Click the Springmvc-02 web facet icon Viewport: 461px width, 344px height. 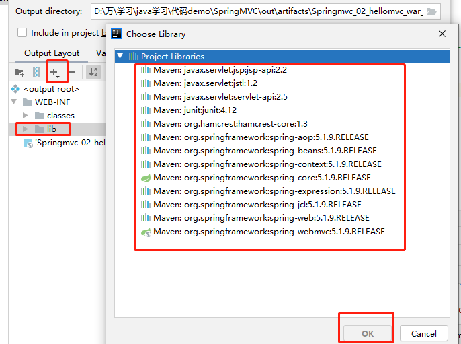[x=28, y=143]
